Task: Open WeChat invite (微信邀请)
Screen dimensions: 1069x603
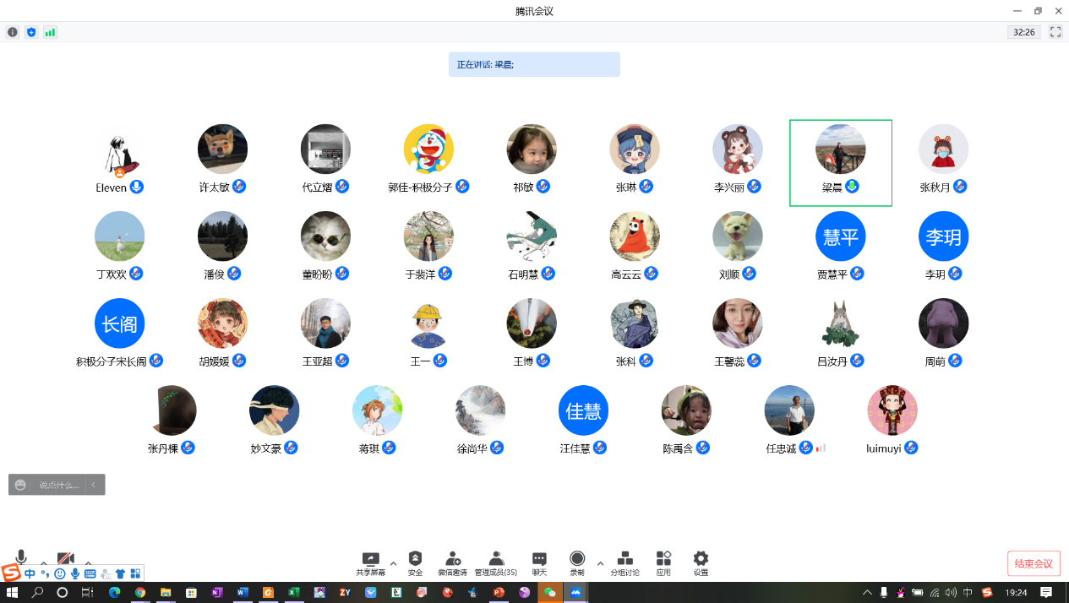Action: (x=452, y=562)
